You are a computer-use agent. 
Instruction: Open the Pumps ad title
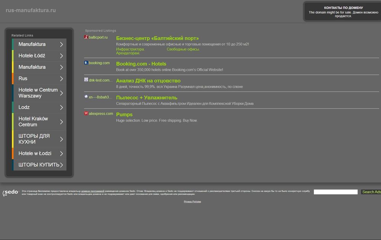click(125, 114)
